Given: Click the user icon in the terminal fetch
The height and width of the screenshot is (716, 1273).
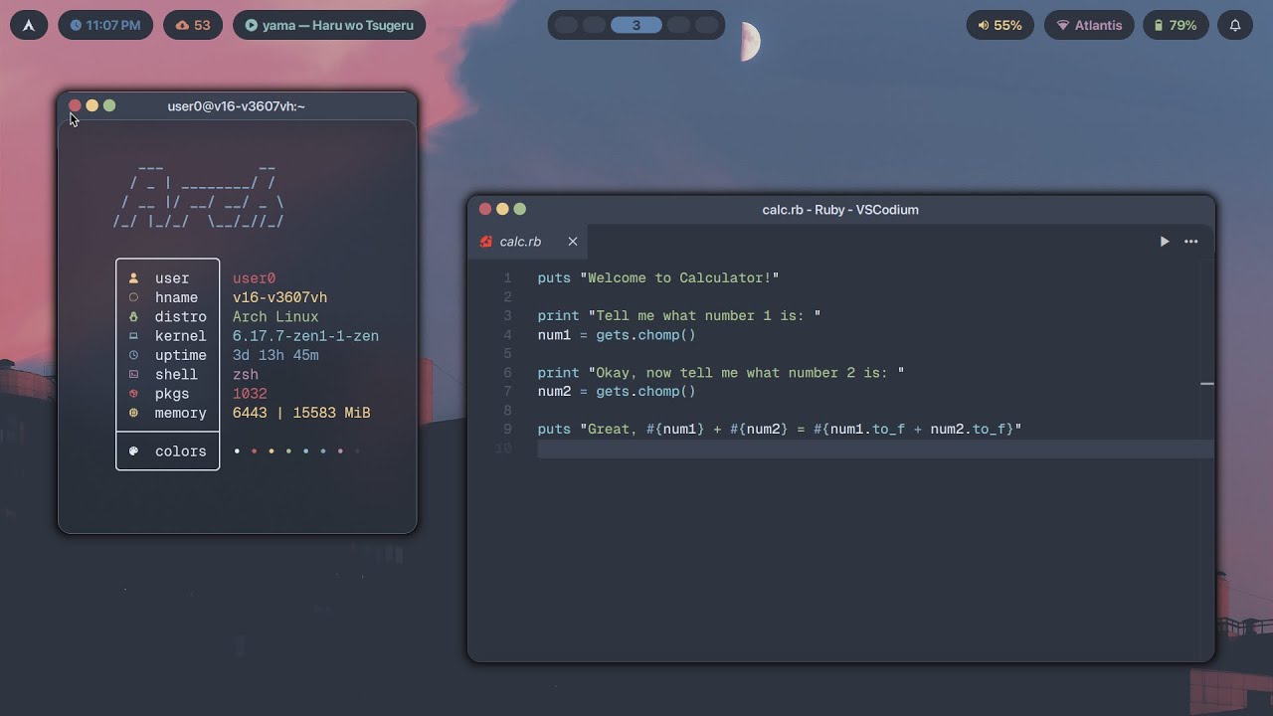Looking at the screenshot, I should (133, 278).
